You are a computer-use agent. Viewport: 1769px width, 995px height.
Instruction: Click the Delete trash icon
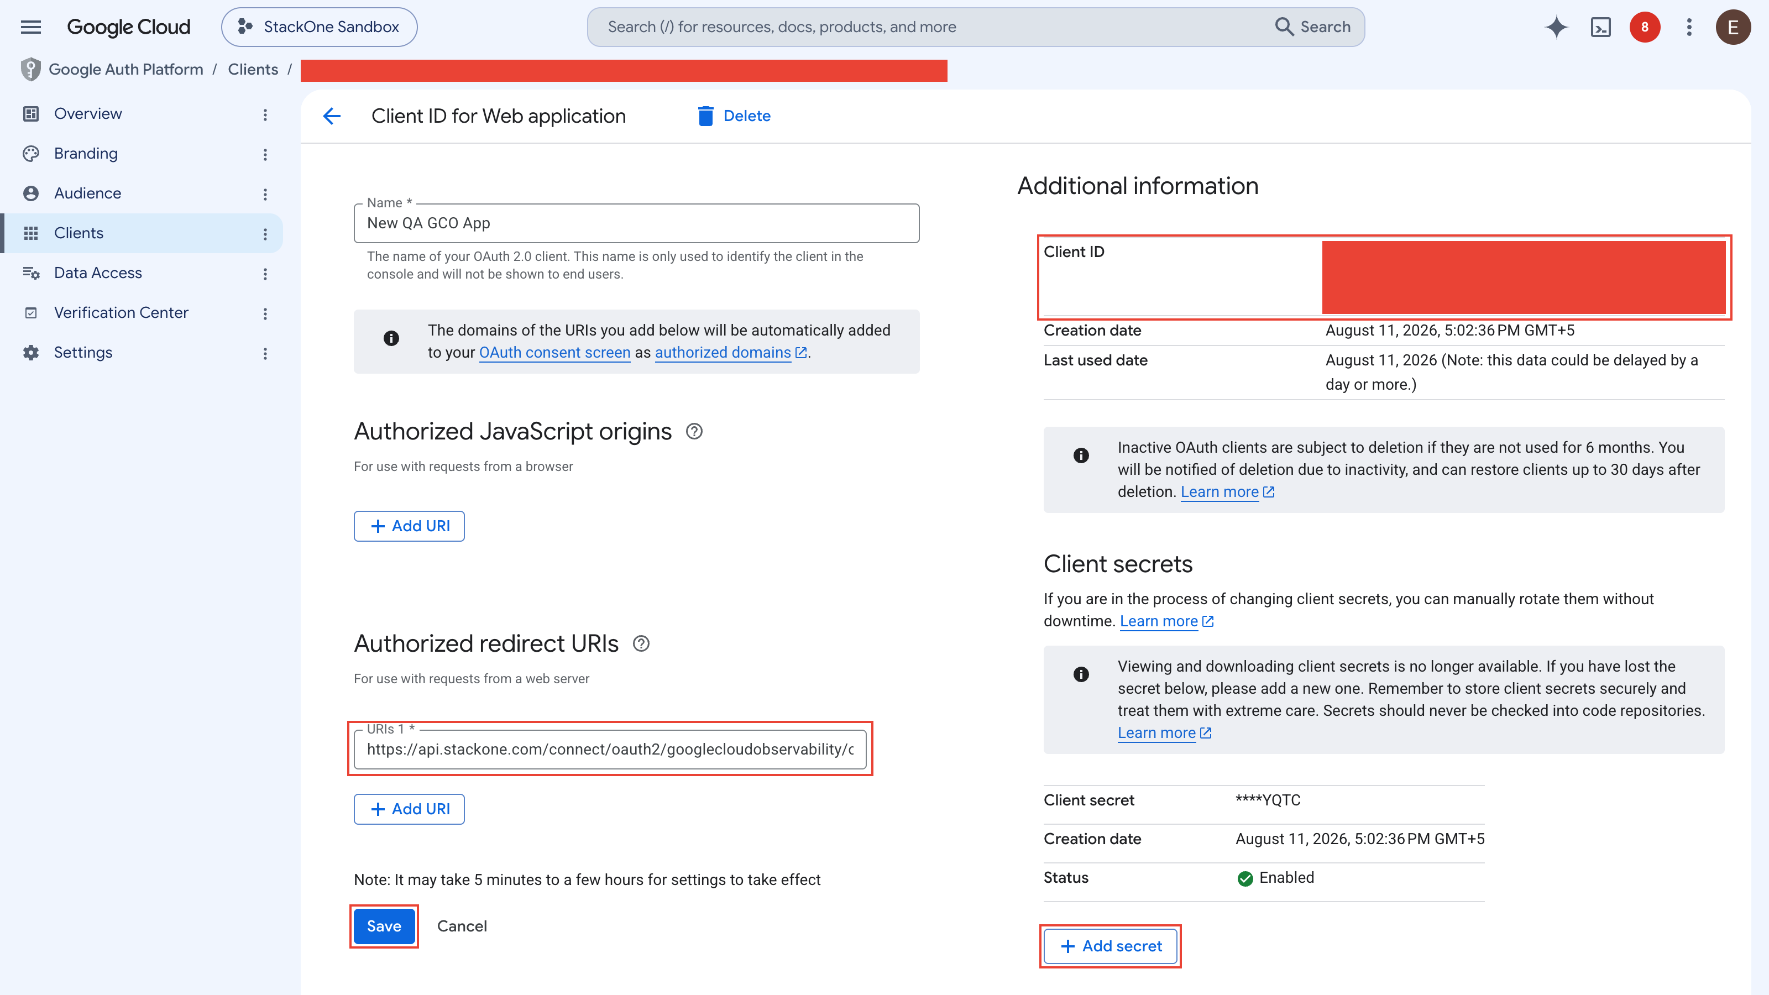coord(705,116)
